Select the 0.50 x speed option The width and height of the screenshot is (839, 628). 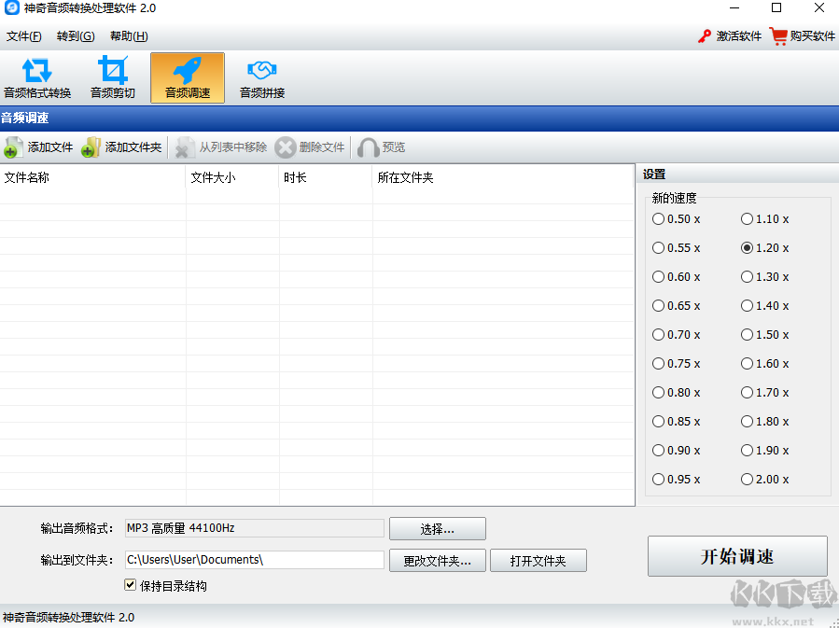click(x=658, y=218)
